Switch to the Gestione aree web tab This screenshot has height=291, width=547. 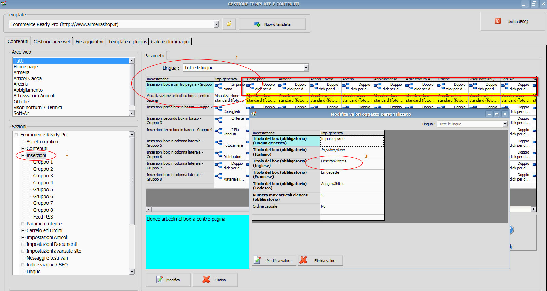coord(52,42)
